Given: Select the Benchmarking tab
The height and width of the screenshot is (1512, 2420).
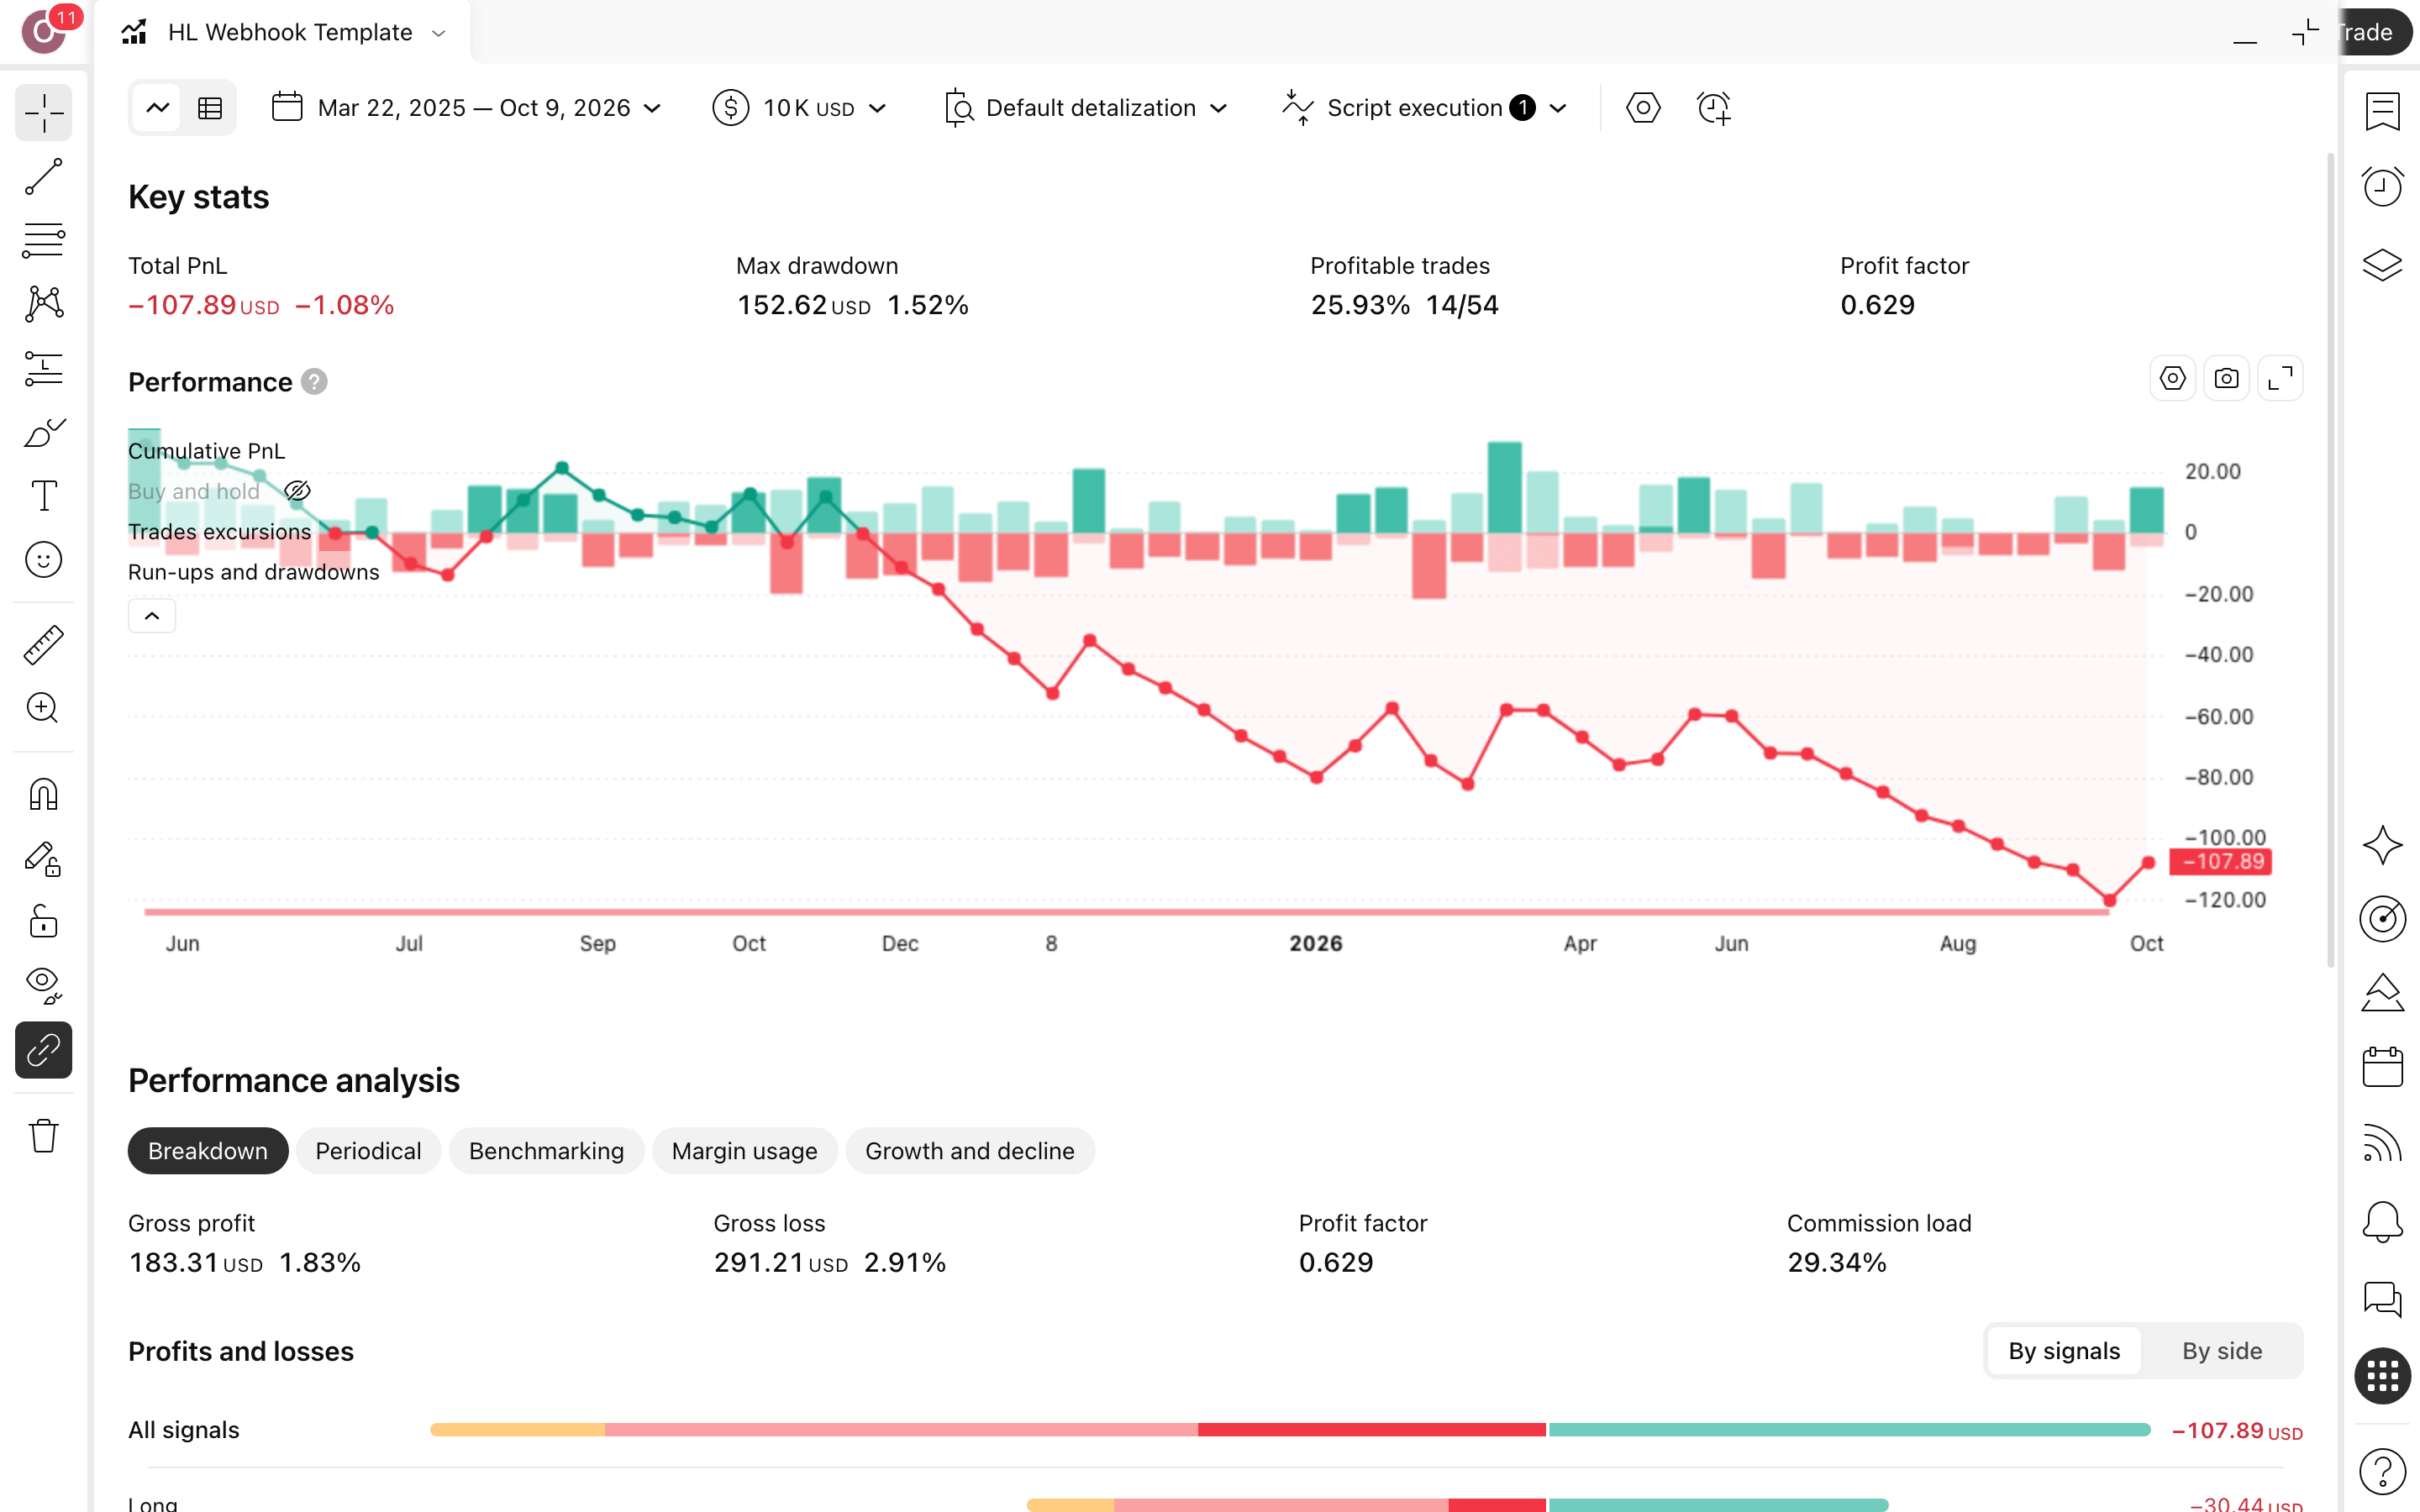Looking at the screenshot, I should coord(546,1151).
